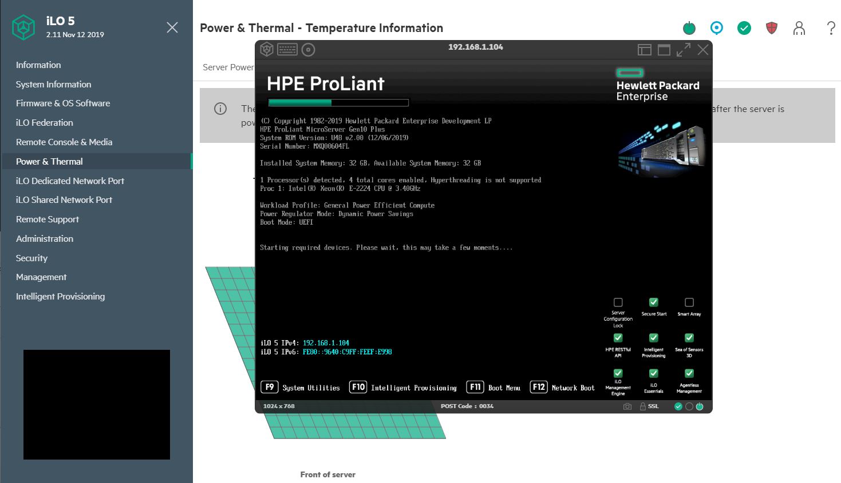Click F10 Intelligent Provisioning in console
841x483 pixels.
coord(403,388)
